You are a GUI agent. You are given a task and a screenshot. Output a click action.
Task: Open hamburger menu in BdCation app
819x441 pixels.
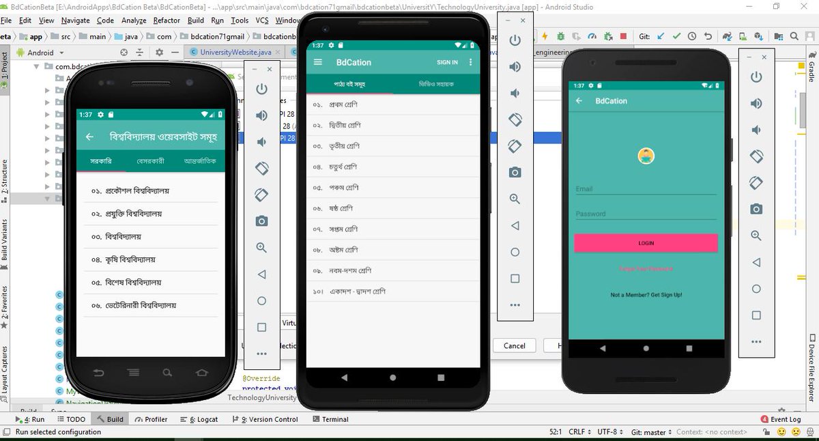pyautogui.click(x=317, y=62)
